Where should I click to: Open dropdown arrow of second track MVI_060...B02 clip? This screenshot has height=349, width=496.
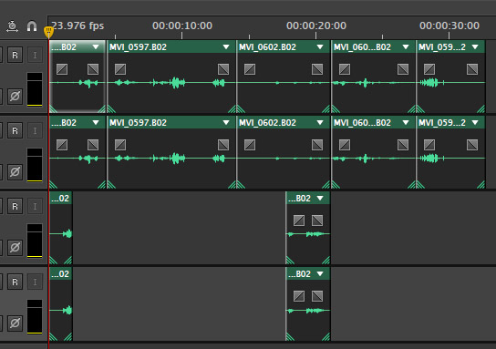(406, 123)
